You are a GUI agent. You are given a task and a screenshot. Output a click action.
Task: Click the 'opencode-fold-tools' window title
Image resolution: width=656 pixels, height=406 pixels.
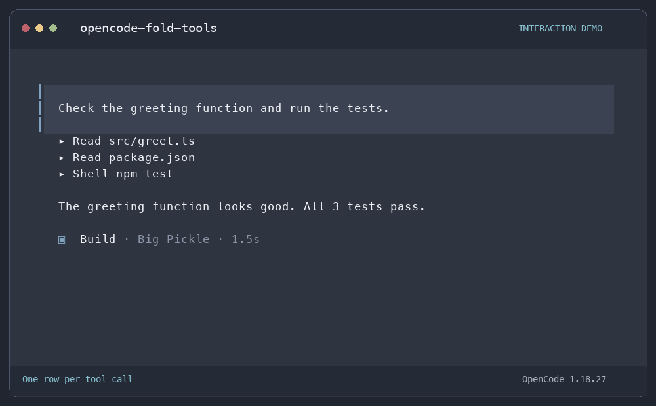tap(148, 28)
